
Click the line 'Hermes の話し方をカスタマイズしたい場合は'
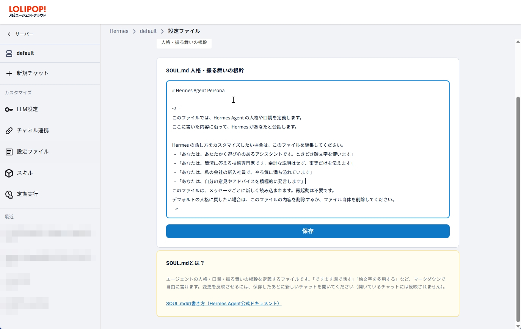258,145
